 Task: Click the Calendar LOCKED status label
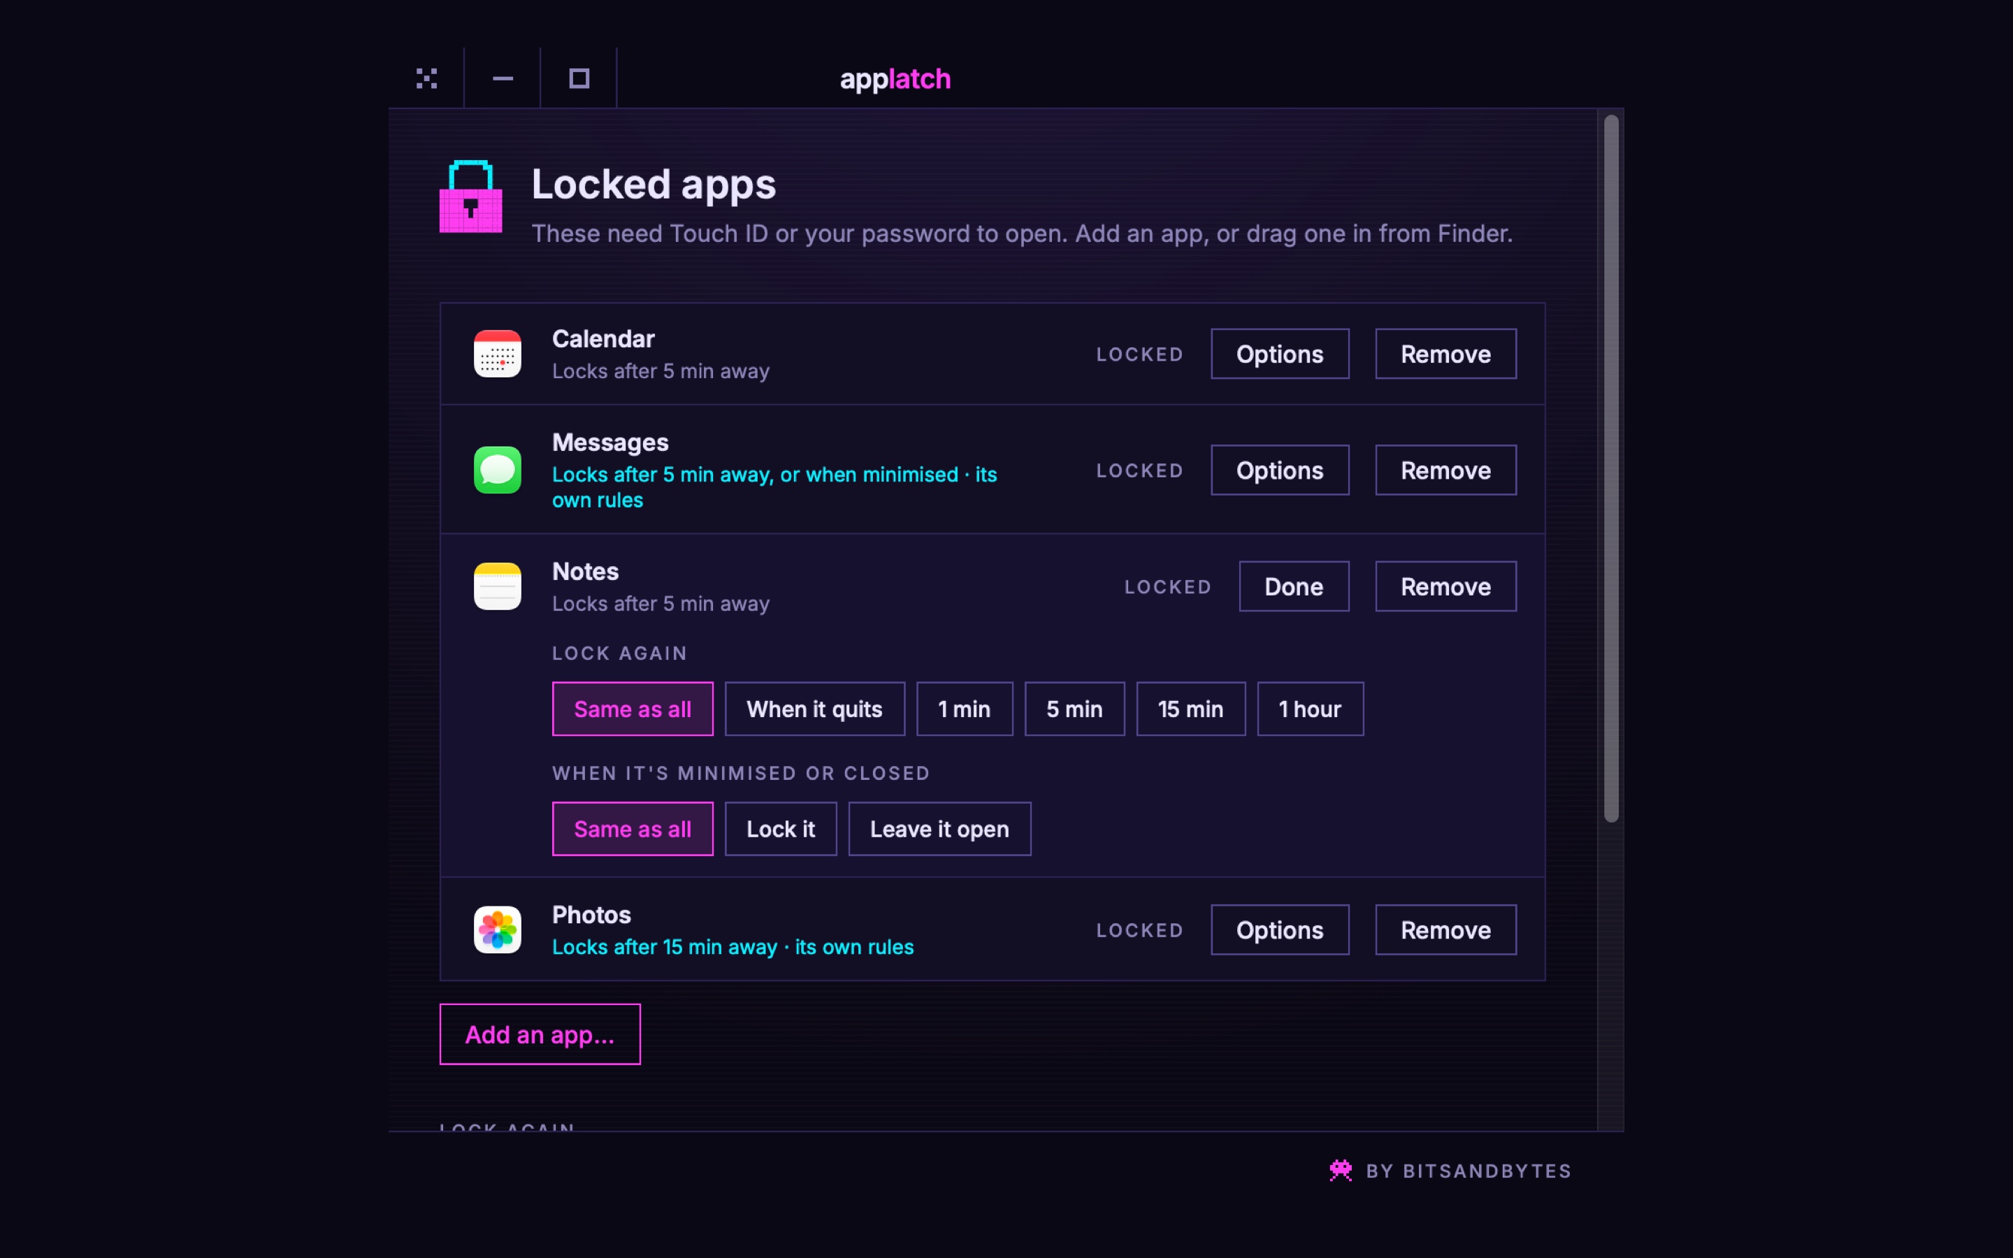(1139, 354)
